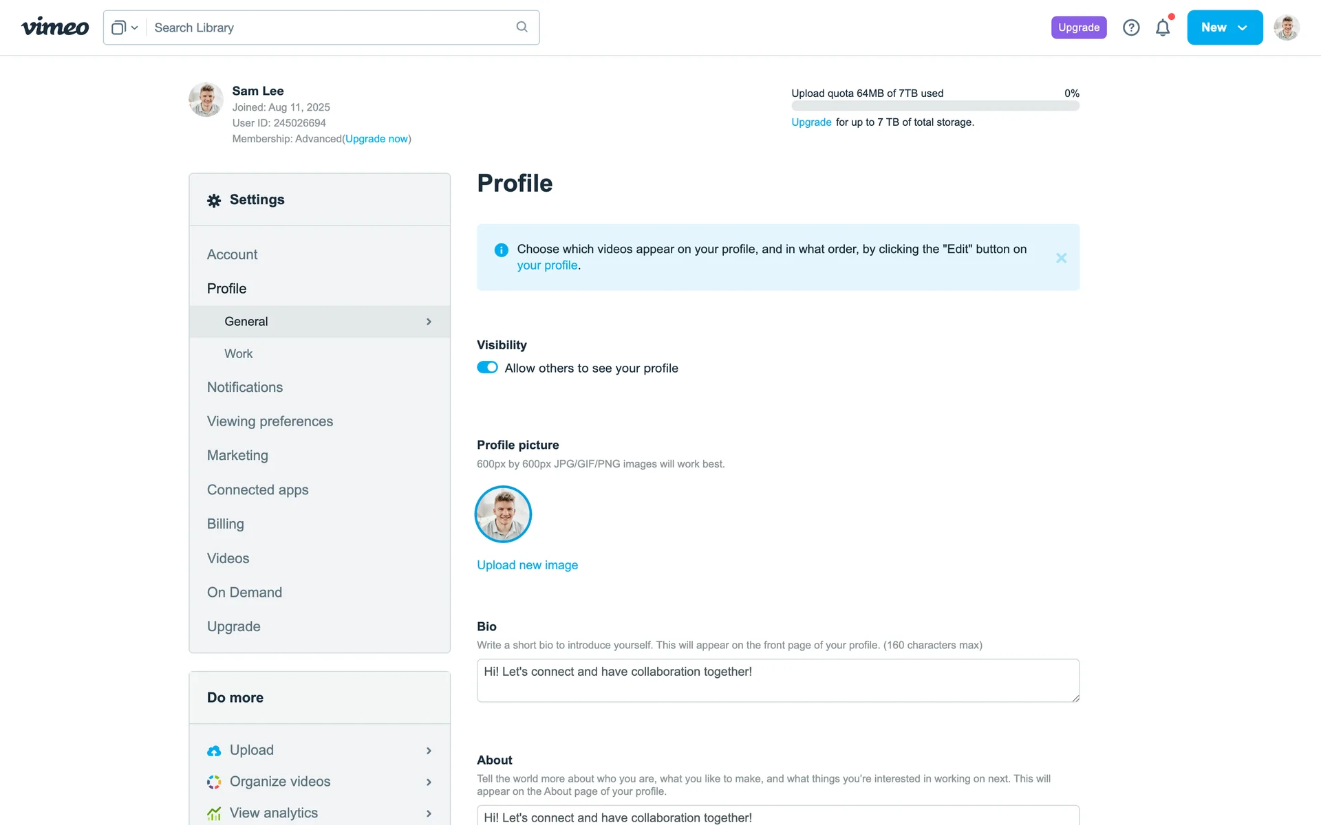Click the purple Upgrade button

pos(1078,27)
